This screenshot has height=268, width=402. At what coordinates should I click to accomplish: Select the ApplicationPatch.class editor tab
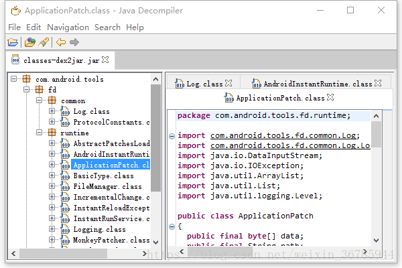point(280,98)
